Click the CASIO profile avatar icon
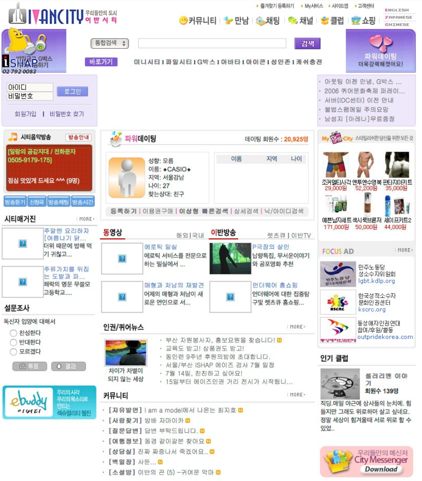This screenshot has height=481, width=422. 127,177
